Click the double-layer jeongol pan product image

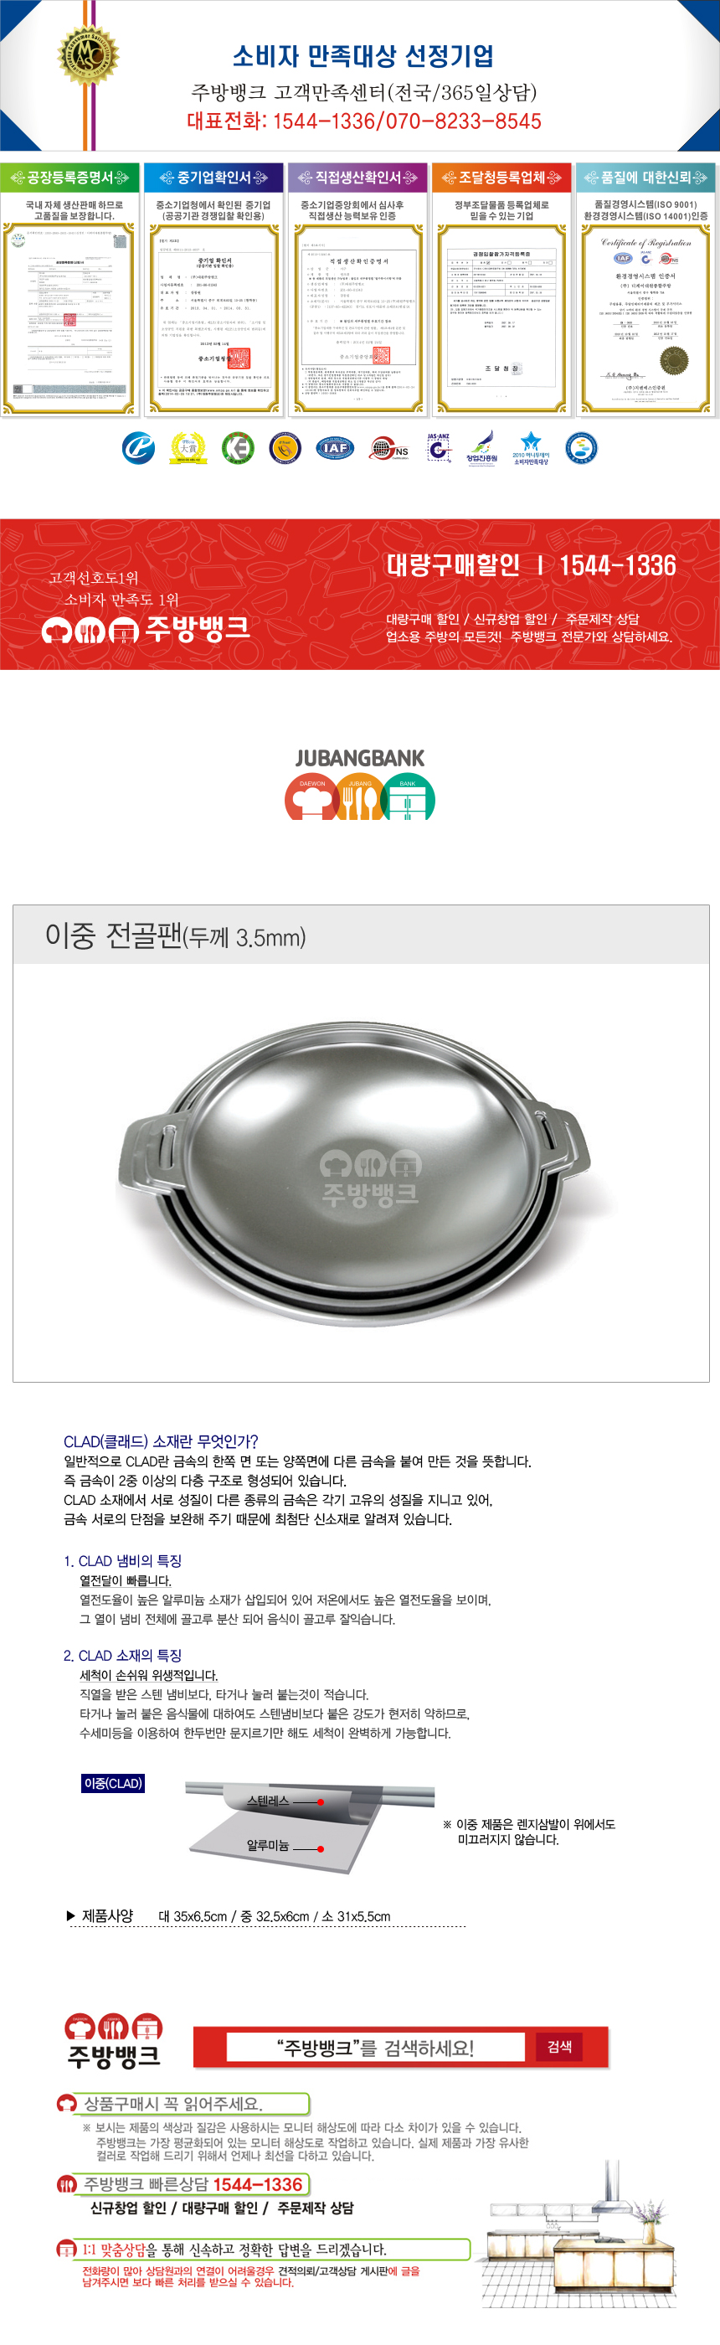click(x=361, y=1172)
